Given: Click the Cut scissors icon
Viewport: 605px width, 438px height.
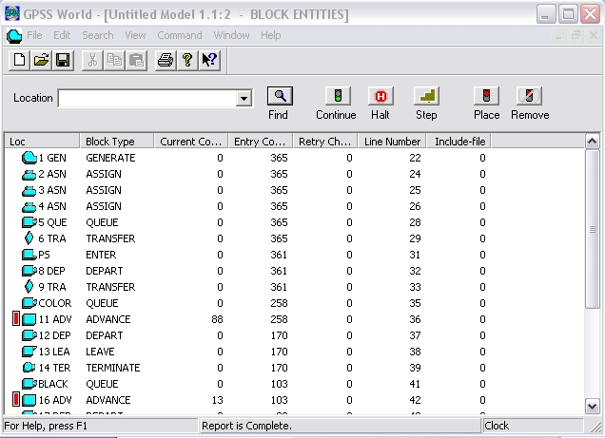Looking at the screenshot, I should coord(92,61).
